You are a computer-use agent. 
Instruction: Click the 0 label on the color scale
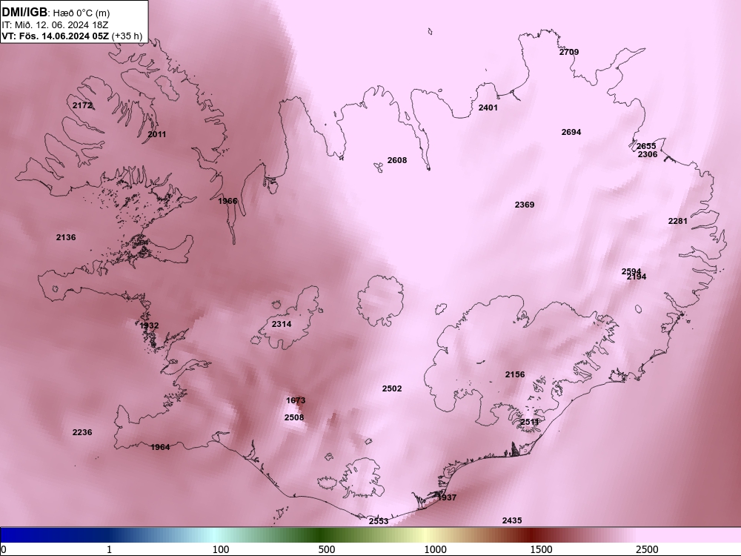click(4, 549)
